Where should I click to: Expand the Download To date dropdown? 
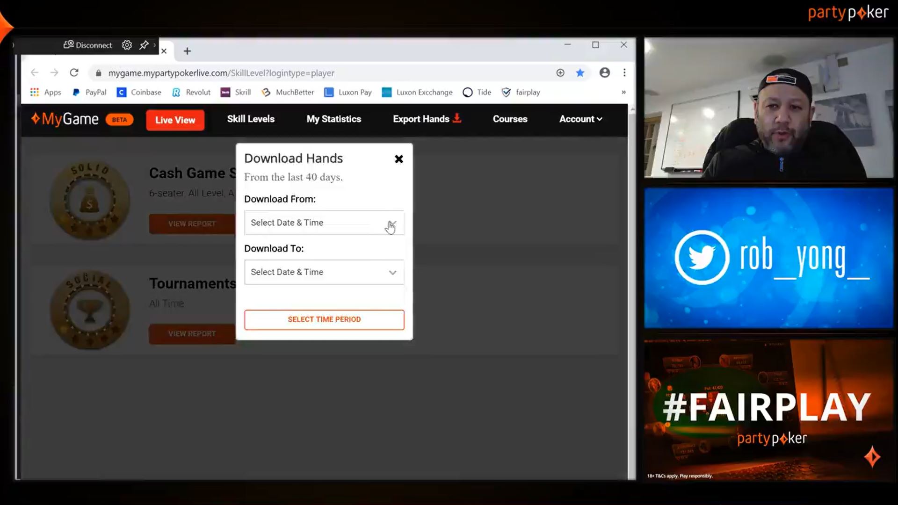324,272
